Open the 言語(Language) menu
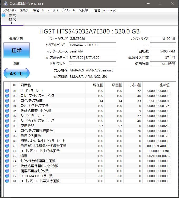Image resolution: width=179 pixels, height=198 pixels. [105, 10]
